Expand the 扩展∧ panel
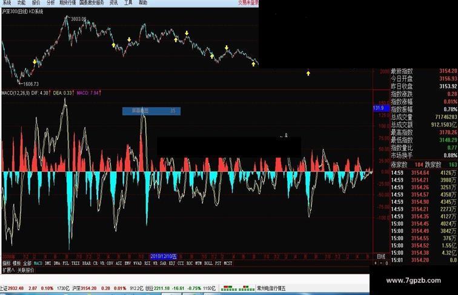The image size is (458, 295). coord(8,270)
